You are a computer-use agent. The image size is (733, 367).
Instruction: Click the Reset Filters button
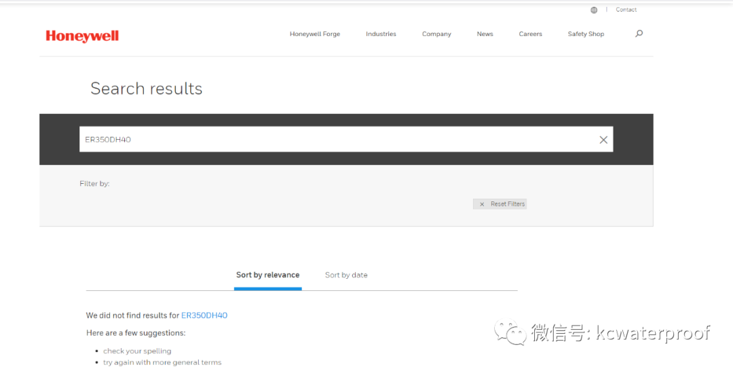(500, 204)
